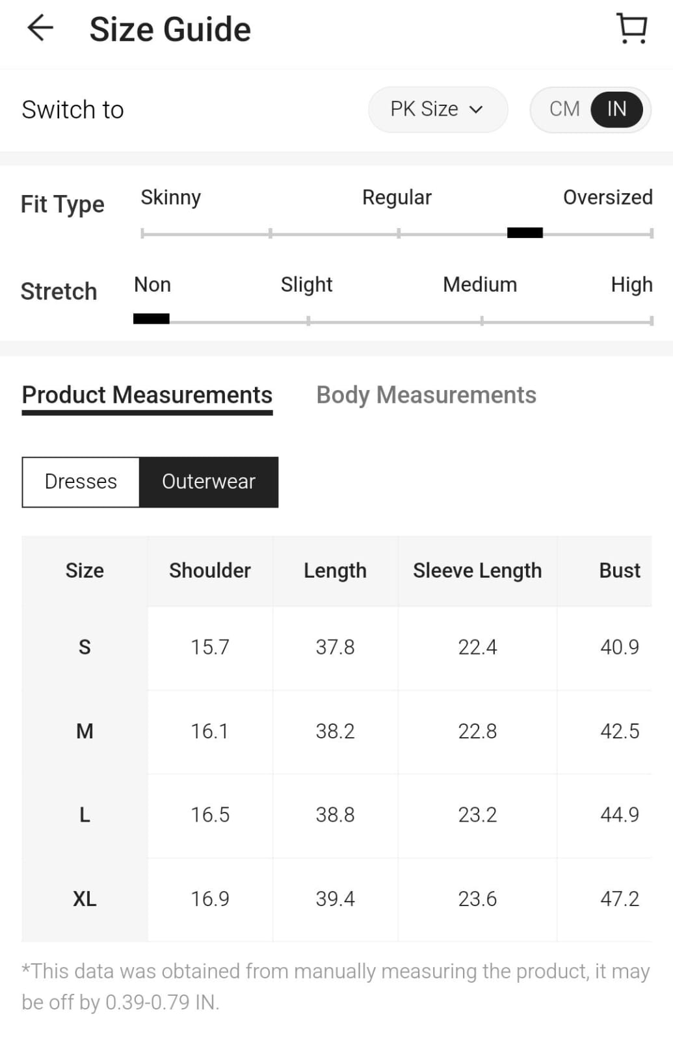The height and width of the screenshot is (1040, 673).
Task: Select the Outerwear category button
Action: pyautogui.click(x=209, y=482)
